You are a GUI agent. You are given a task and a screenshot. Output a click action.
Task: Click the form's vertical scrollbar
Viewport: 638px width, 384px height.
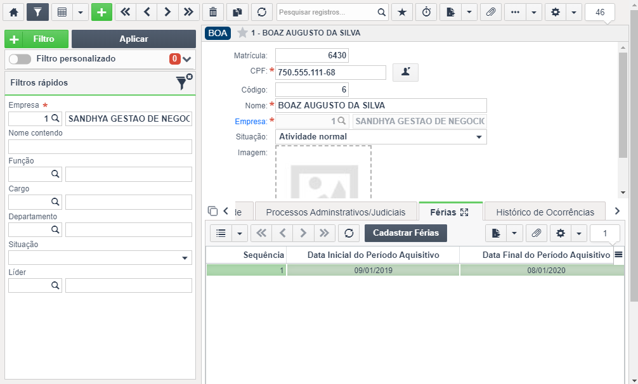tap(623, 105)
